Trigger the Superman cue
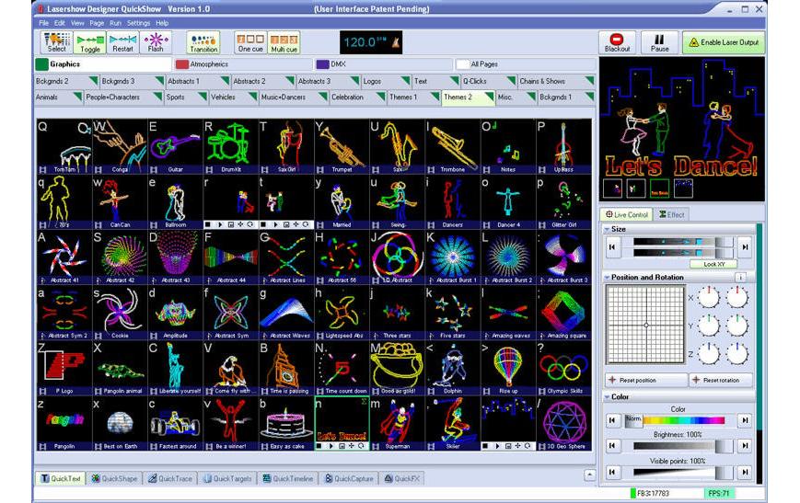Image resolution: width=800 pixels, height=503 pixels. pyautogui.click(x=397, y=424)
